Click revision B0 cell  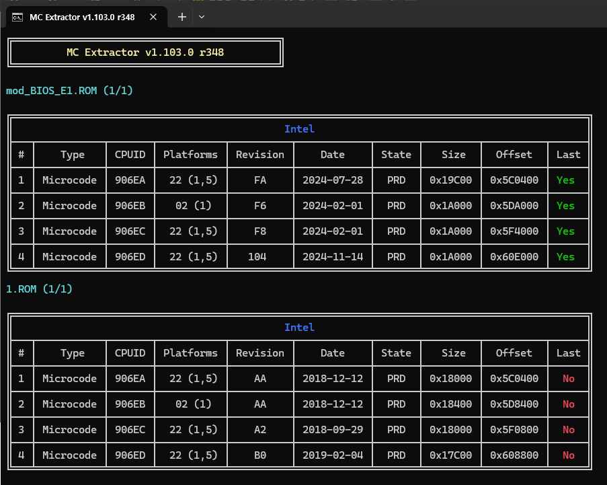pyautogui.click(x=260, y=455)
